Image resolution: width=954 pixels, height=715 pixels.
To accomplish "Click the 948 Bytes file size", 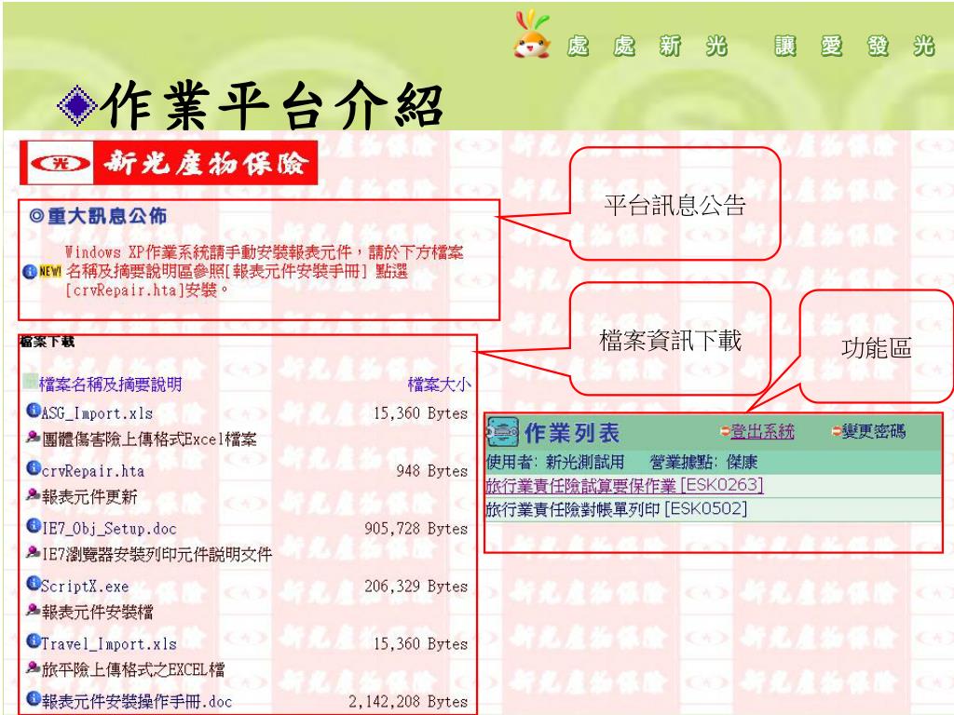I will [x=432, y=471].
